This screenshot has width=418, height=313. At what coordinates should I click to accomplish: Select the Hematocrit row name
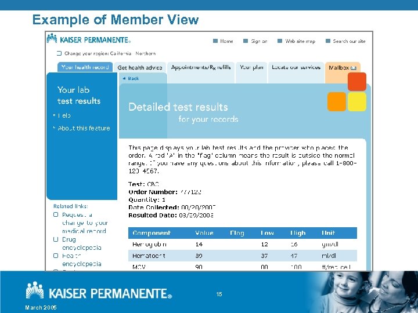[x=149, y=256]
